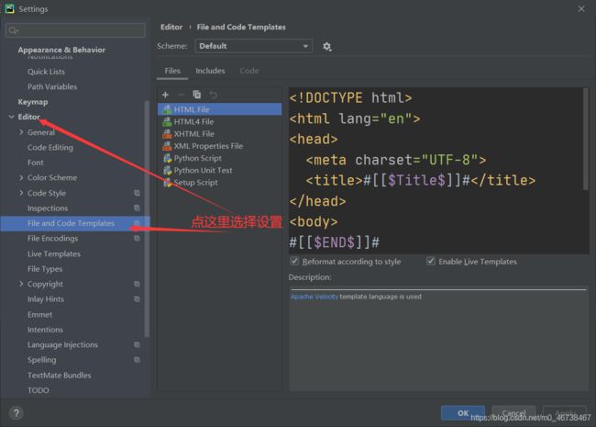The image size is (596, 427).
Task: Disable the Enable Live Templates checkbox
Action: pyautogui.click(x=431, y=262)
